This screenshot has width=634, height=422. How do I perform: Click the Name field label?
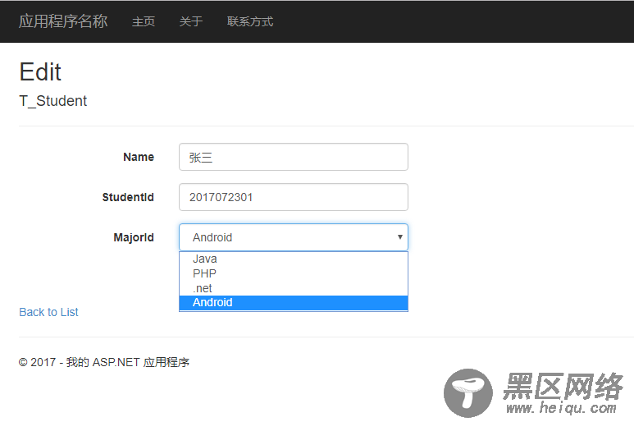pyautogui.click(x=139, y=157)
